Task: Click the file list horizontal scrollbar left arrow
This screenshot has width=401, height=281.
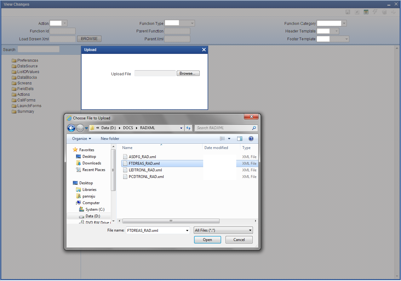Action: (x=119, y=221)
